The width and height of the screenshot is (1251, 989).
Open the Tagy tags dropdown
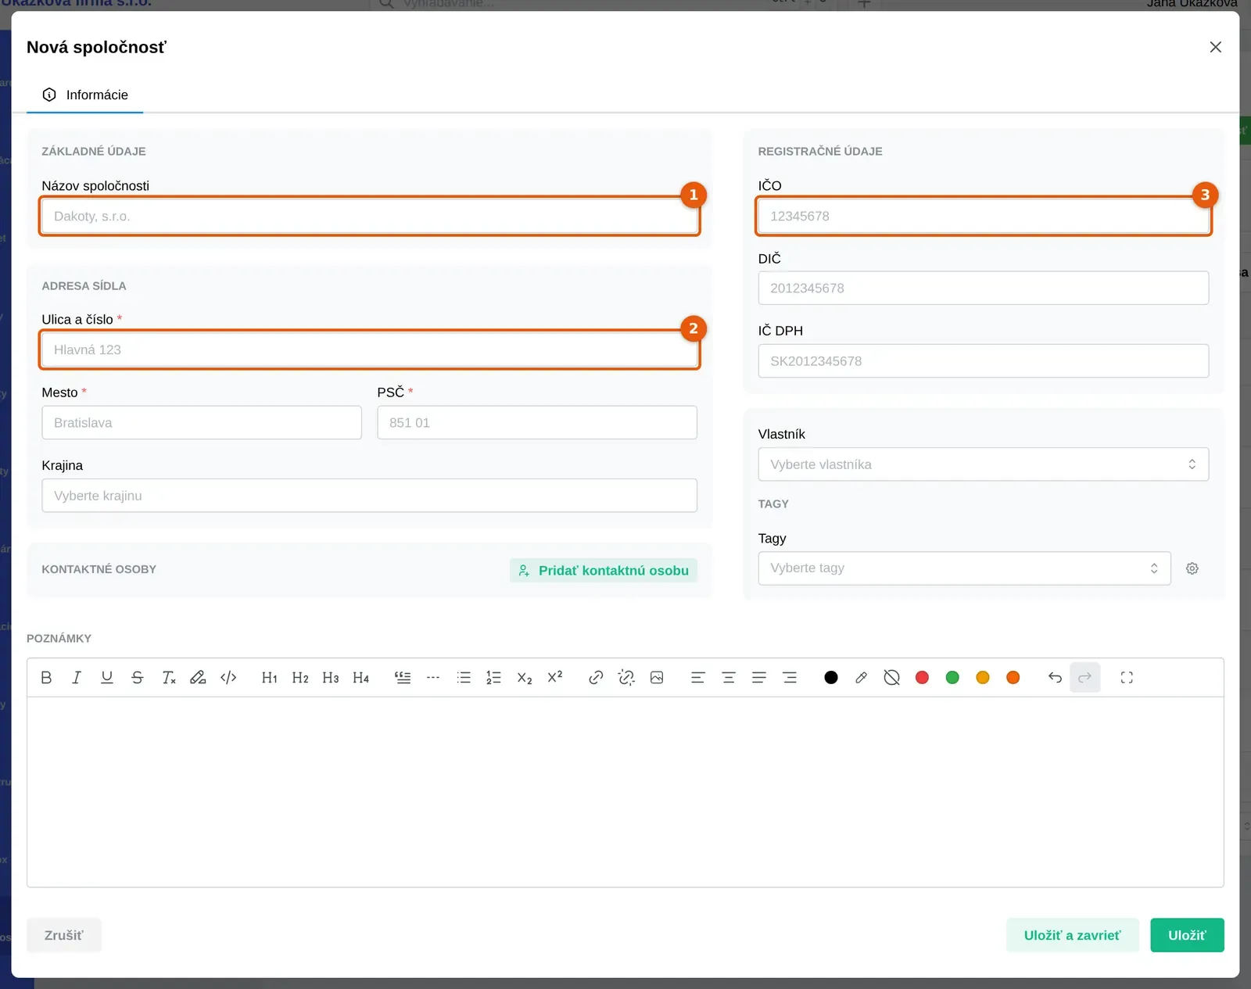964,568
